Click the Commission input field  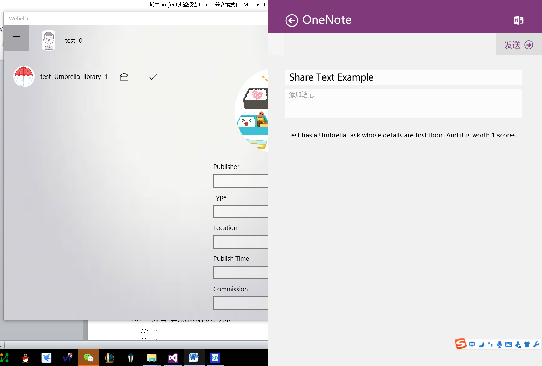(x=241, y=303)
